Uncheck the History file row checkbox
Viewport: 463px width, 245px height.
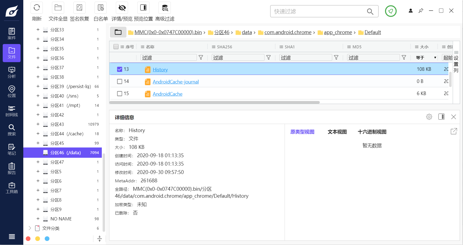coord(119,69)
